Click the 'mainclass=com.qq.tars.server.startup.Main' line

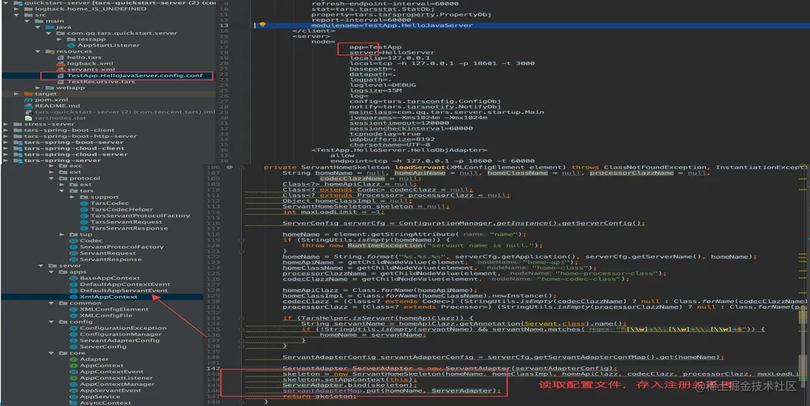[447, 112]
